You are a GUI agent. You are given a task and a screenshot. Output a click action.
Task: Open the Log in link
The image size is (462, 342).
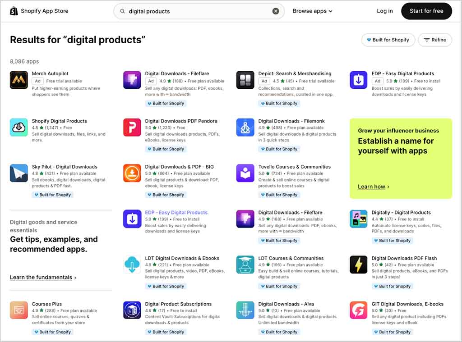(x=384, y=11)
